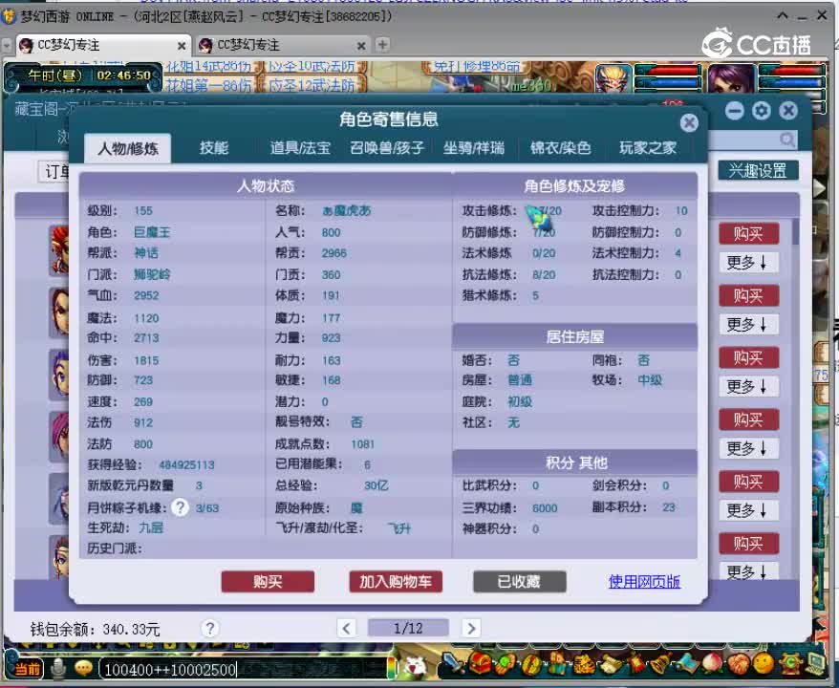Screen dimensions: 839x688
Task: Click the 免打修理86箭 link at top
Action: 476,66
